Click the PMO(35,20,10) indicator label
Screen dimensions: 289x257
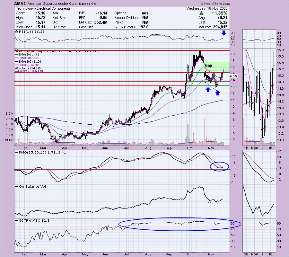[x=40, y=153]
